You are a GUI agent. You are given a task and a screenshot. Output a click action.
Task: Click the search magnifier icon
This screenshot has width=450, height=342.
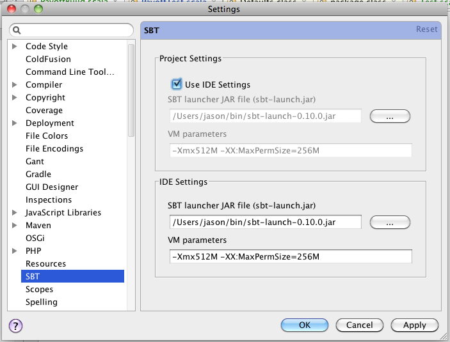point(17,30)
